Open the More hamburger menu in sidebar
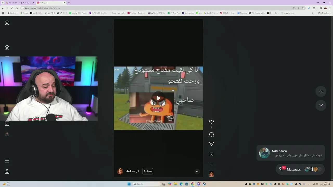 coord(7,161)
